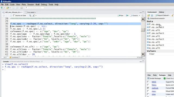Click the blue expand icon beside m.sm.select

[x=148, y=45]
